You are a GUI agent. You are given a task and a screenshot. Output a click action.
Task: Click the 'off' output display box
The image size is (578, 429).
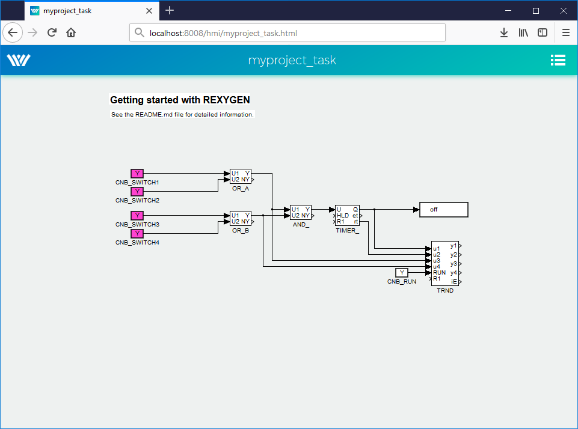[443, 210]
